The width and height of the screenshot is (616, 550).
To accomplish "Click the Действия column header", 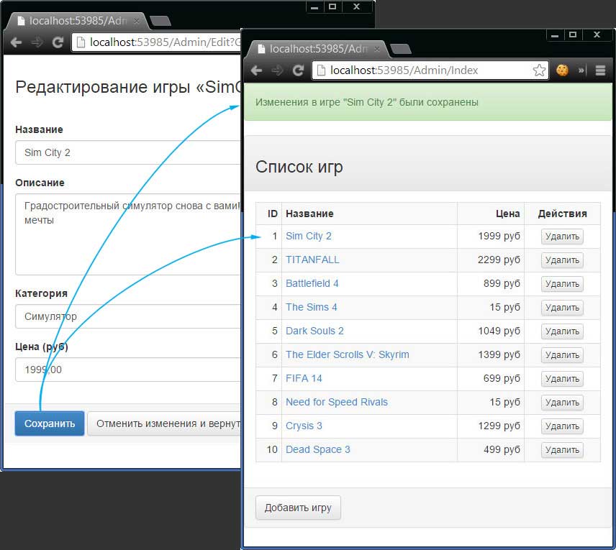I will point(562,214).
